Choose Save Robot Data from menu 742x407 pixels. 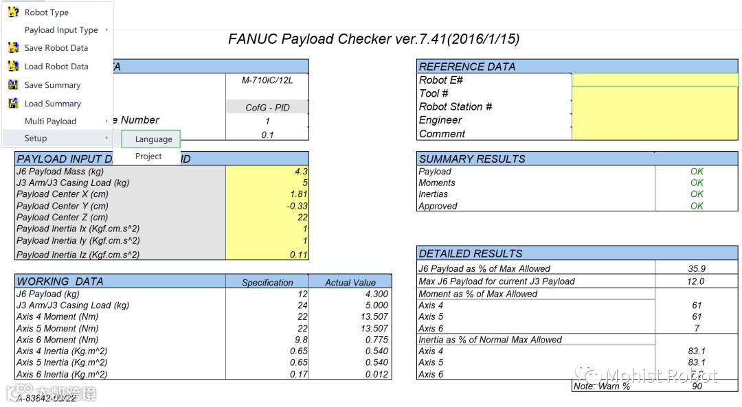coord(56,48)
